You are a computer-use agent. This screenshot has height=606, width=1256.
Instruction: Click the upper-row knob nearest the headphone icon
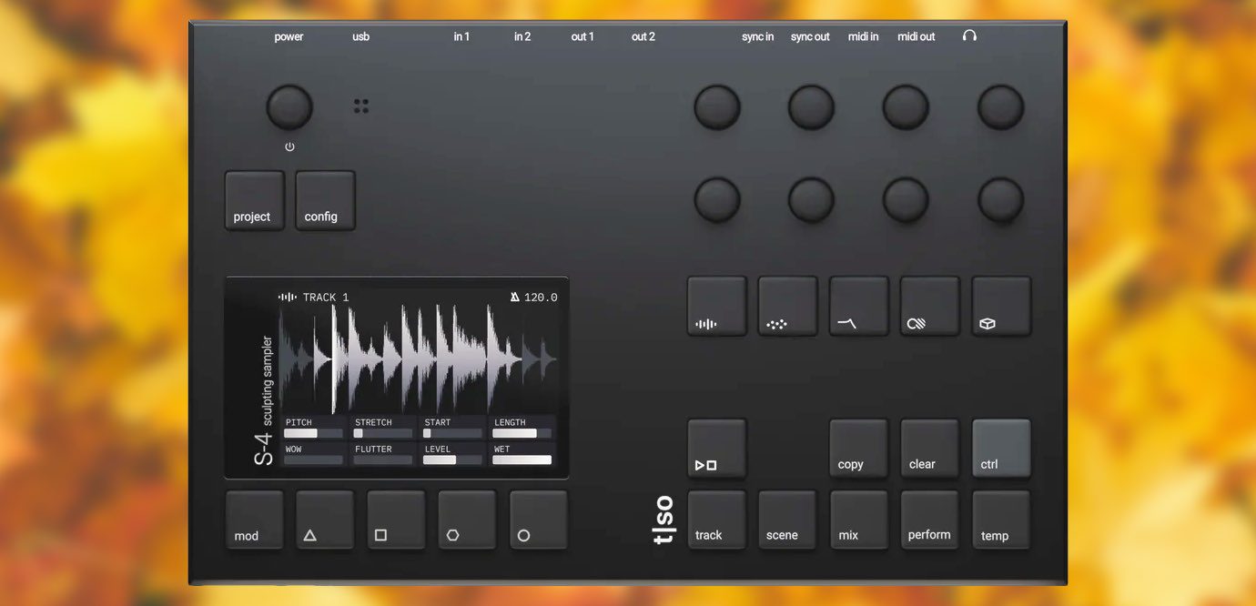pos(1000,107)
